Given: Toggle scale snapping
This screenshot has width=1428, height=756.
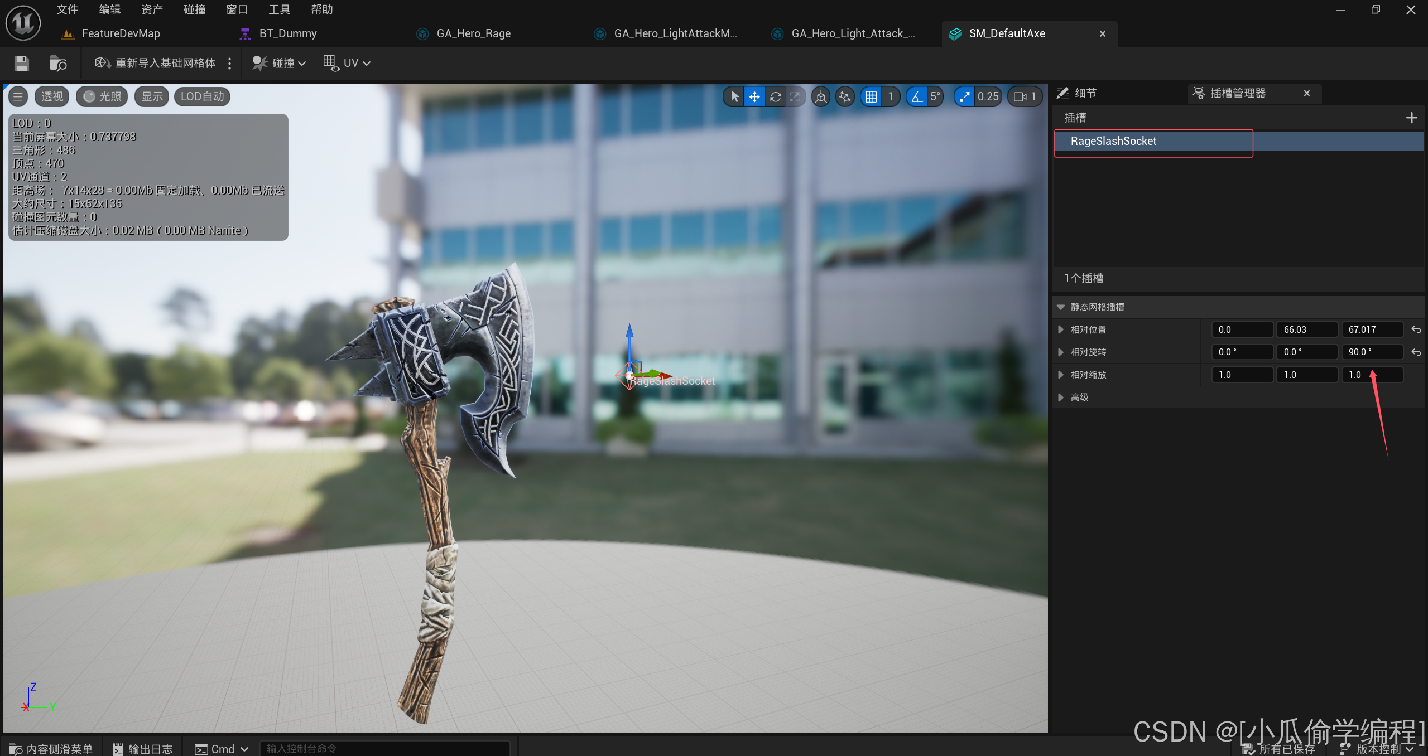Looking at the screenshot, I should pyautogui.click(x=964, y=96).
